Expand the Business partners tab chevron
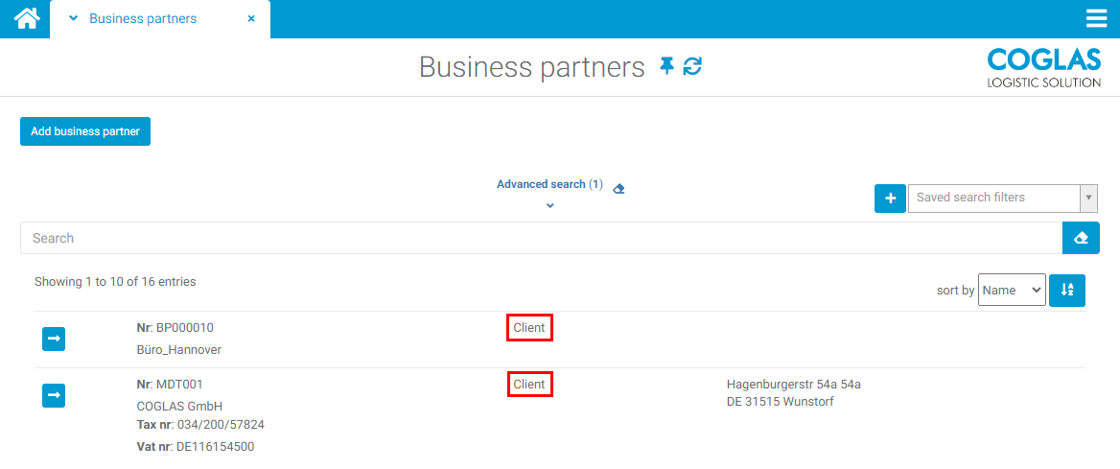Viewport: 1120px width, 469px height. click(73, 19)
